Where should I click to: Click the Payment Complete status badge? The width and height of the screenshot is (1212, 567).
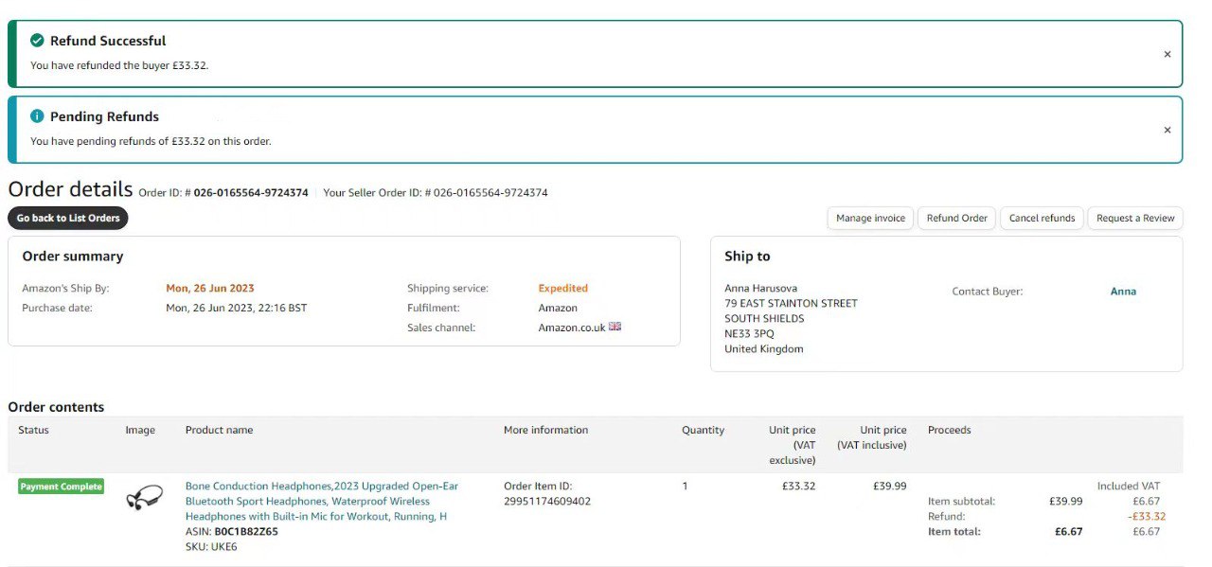pos(61,487)
